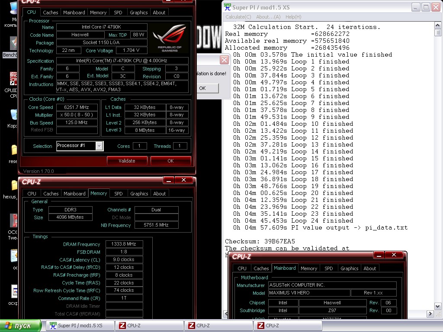Viewport: 443px width, 332px height.
Task: Click the "32M Calculation Start. 24 iterations." line
Action: pyautogui.click(x=307, y=27)
